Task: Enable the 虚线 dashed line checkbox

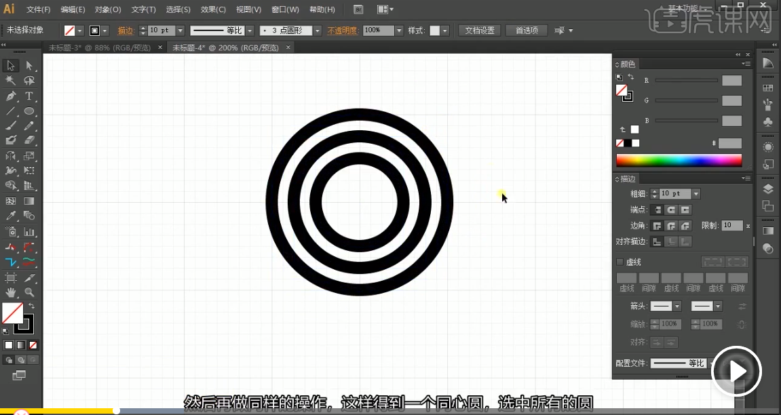Action: (x=620, y=262)
